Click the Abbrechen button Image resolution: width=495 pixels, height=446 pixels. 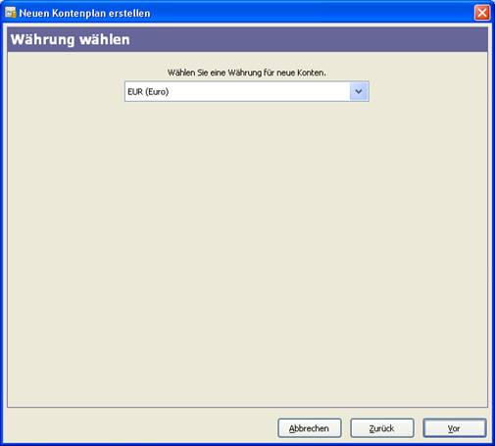pyautogui.click(x=310, y=428)
